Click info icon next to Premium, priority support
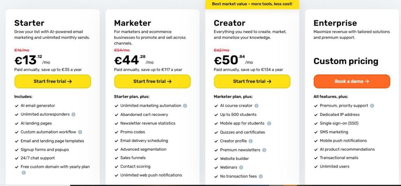The width and height of the screenshot is (401, 186). [x=372, y=106]
